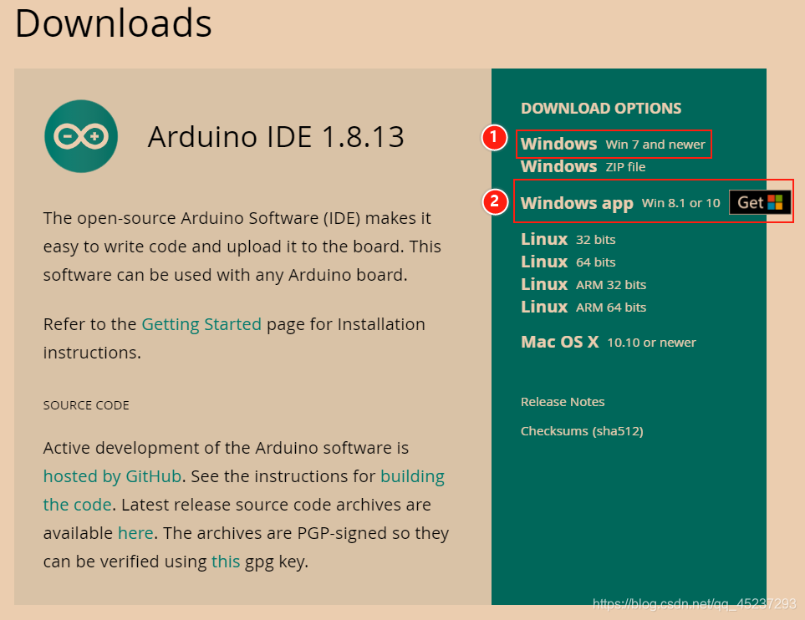
Task: Open 'this' gpg key link
Action: pos(226,562)
